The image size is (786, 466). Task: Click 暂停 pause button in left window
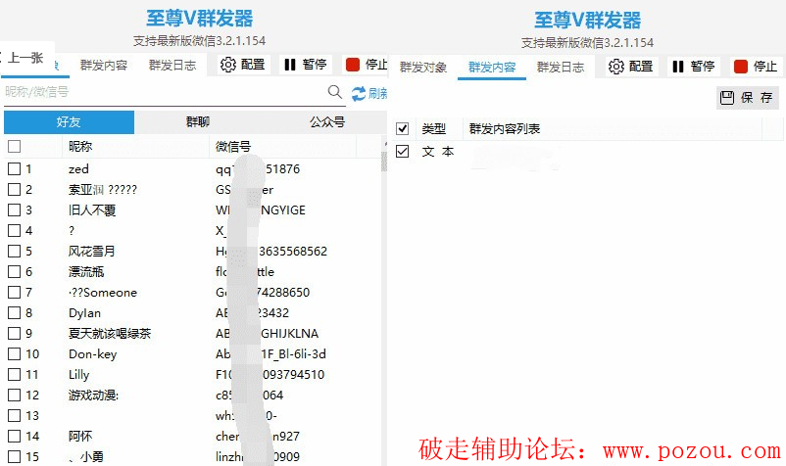click(x=306, y=65)
